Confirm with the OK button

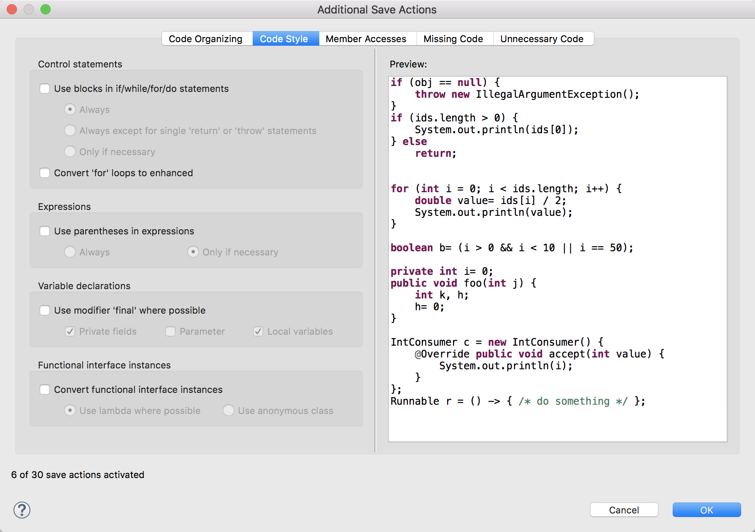[706, 510]
